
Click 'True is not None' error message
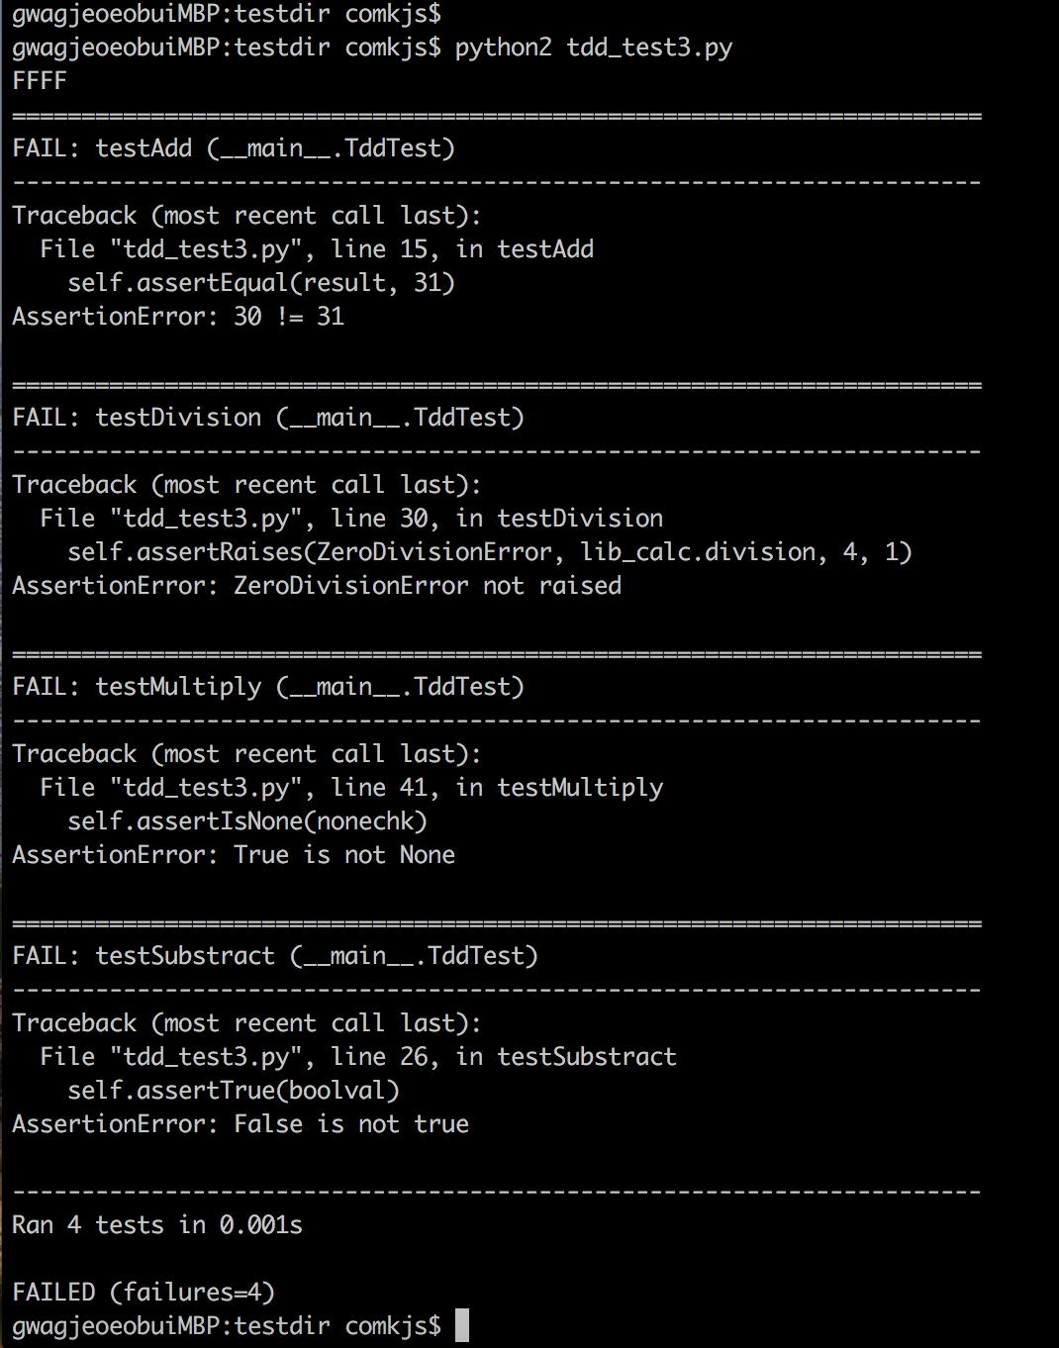[x=343, y=855]
